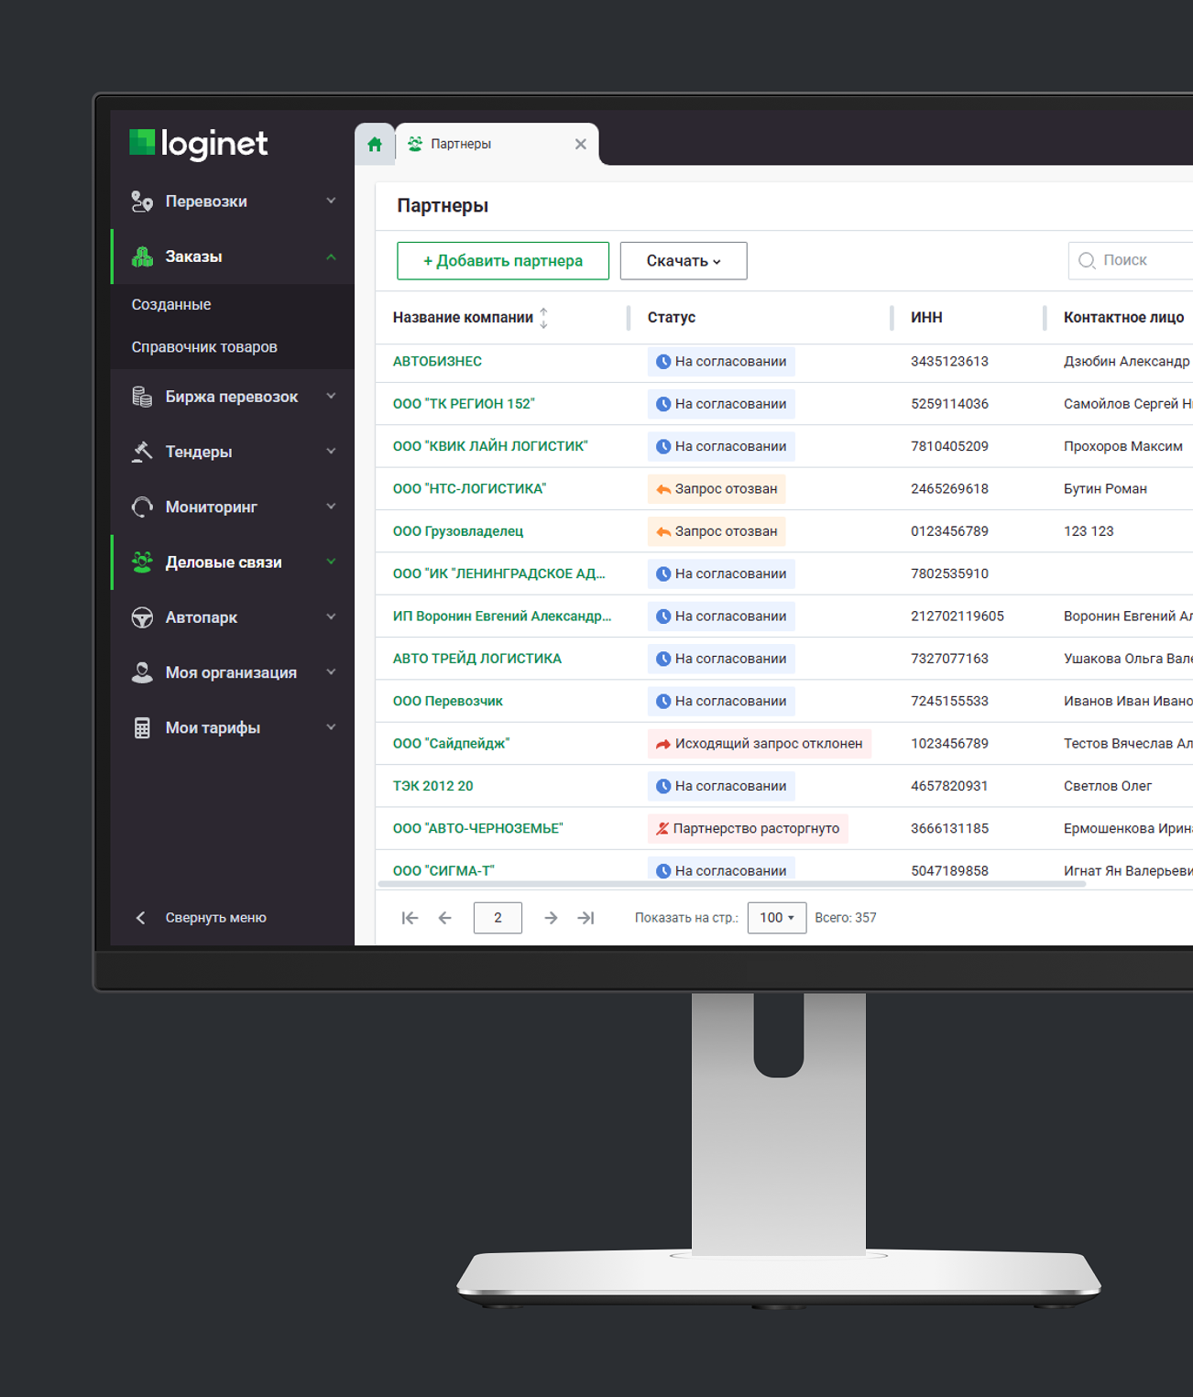This screenshot has width=1193, height=1397.
Task: Expand the Мониторинг chevron
Action: click(x=331, y=506)
